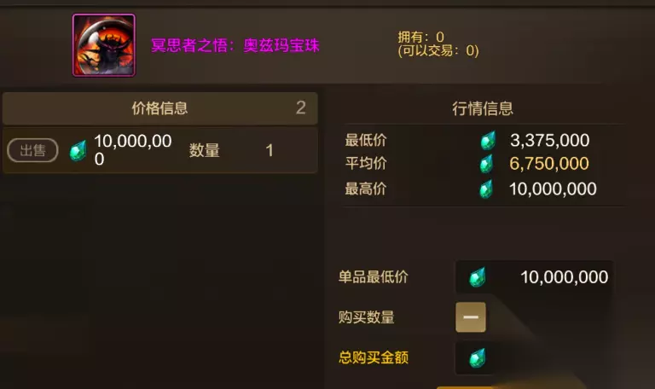Click the 拥有: 0 ownership text
Viewport: 655px width, 389px height.
point(421,38)
